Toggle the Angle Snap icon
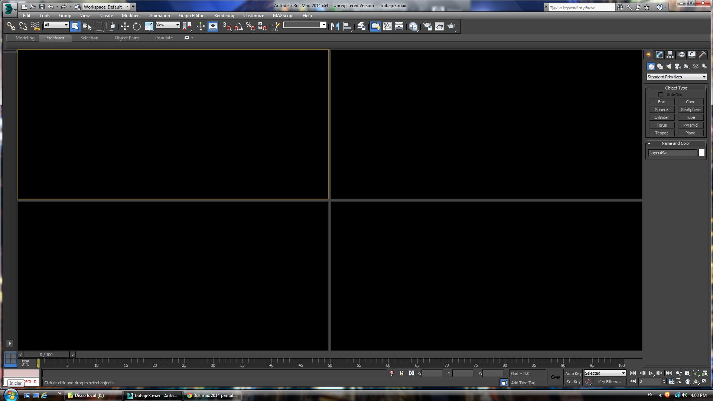The image size is (713, 401). point(238,26)
